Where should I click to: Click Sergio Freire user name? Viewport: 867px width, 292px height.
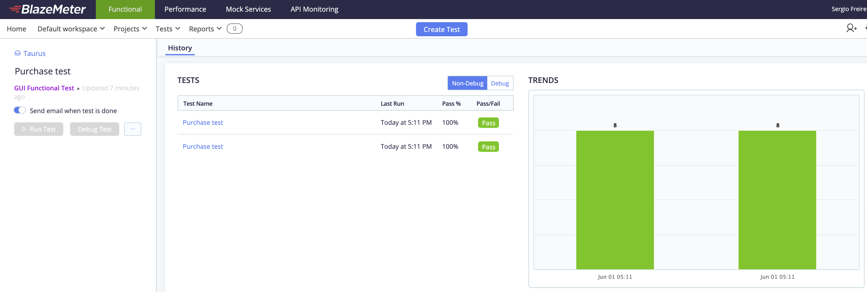[x=849, y=9]
